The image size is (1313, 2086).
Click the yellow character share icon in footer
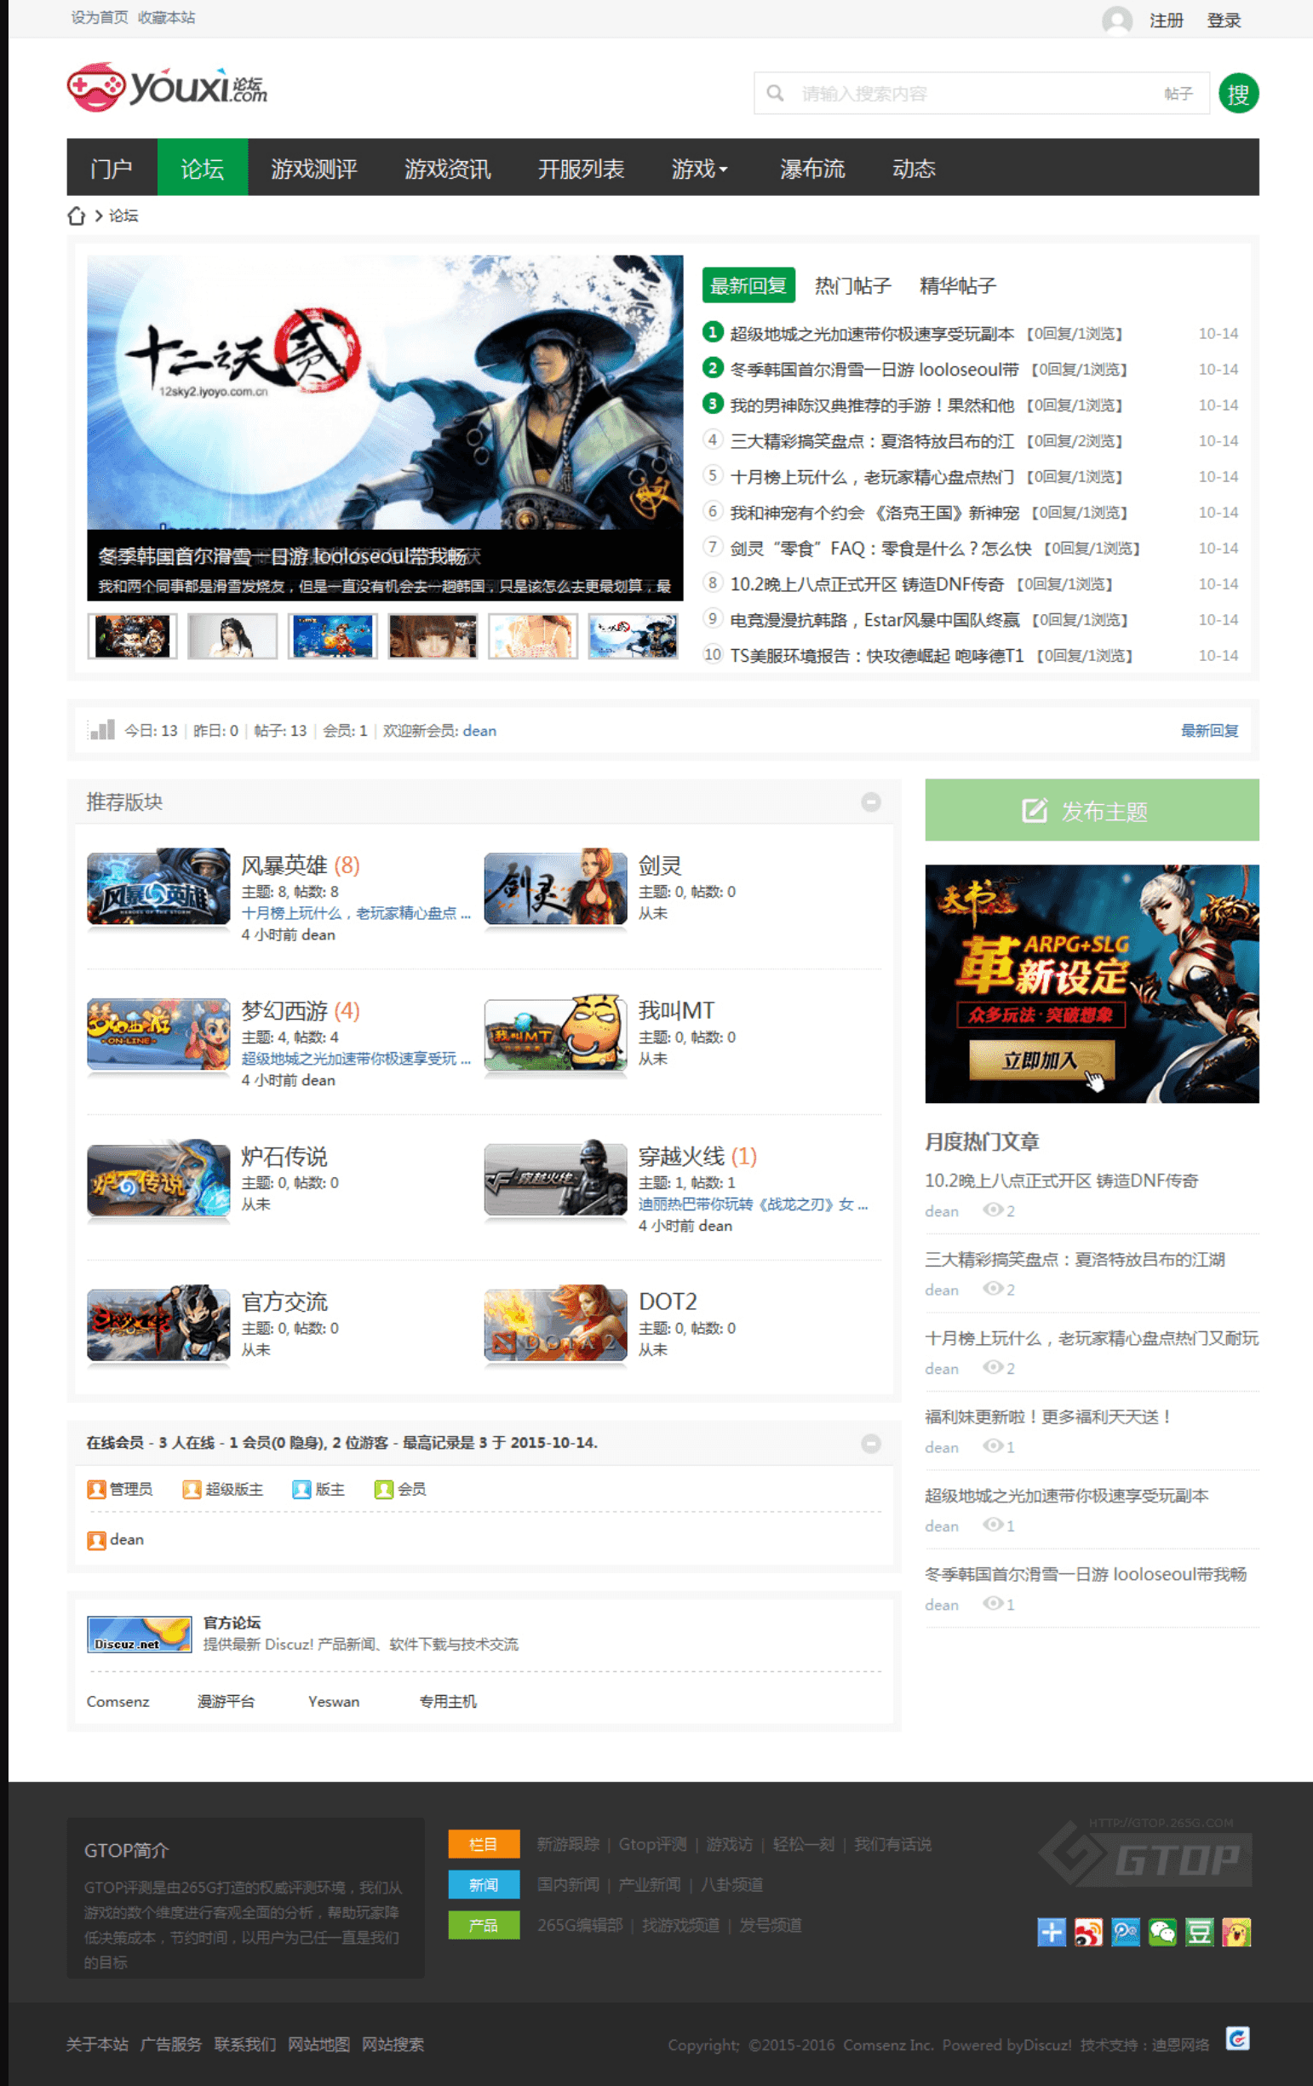[1236, 1933]
